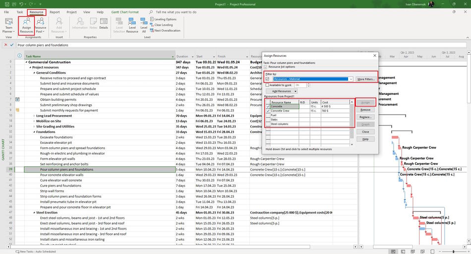Click the note indicator on row 9
Screen dimensions: 471x254
17,110
